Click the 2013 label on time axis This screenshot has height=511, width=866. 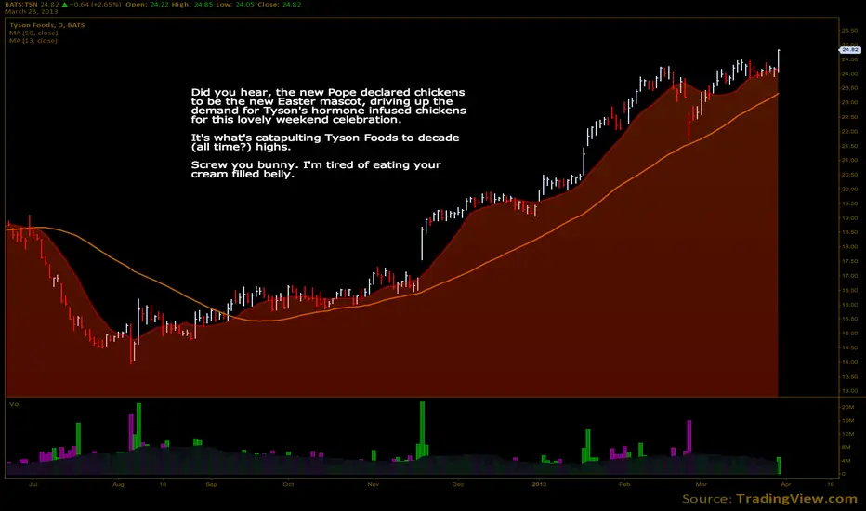[539, 484]
